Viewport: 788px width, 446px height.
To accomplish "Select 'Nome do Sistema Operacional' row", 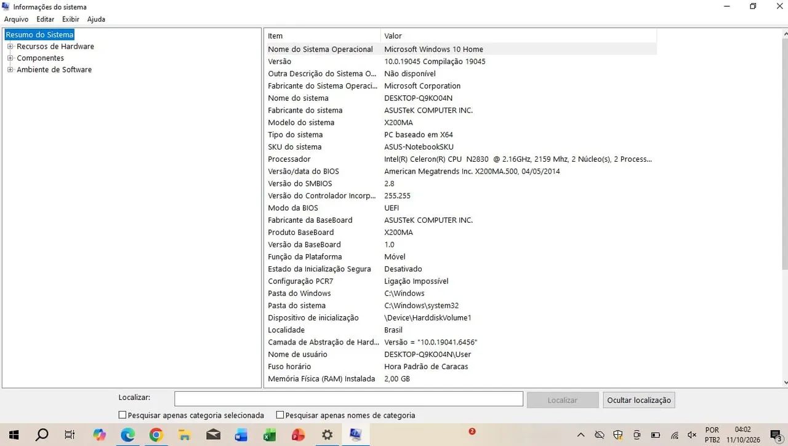I will pyautogui.click(x=460, y=49).
